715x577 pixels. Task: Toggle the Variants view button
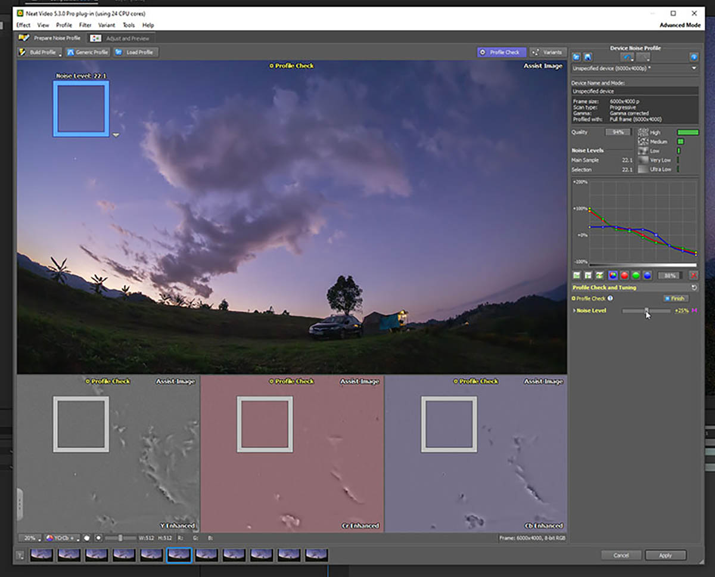click(x=547, y=52)
